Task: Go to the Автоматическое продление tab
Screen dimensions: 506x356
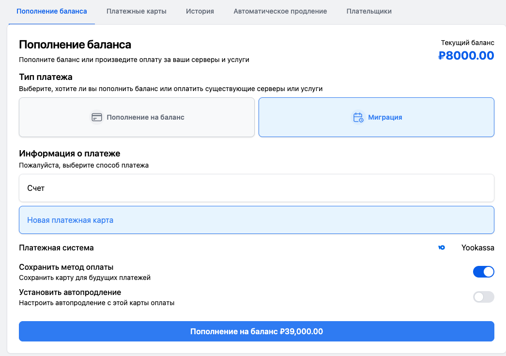Action: tap(280, 11)
